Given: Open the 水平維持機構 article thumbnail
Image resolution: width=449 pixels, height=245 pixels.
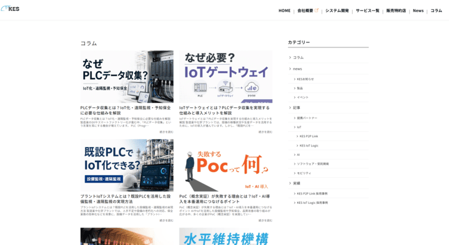Looking at the screenshot, I should (x=225, y=236).
